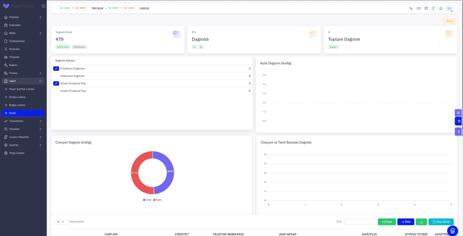Open the notifications bell
The height and width of the screenshot is (236, 463).
pos(441,8)
